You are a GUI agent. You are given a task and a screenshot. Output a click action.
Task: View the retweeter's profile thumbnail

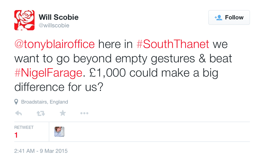pos(59,132)
